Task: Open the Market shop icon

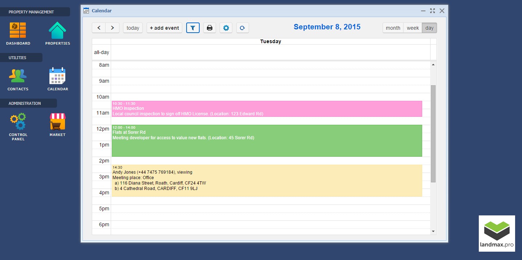Action: [x=57, y=122]
